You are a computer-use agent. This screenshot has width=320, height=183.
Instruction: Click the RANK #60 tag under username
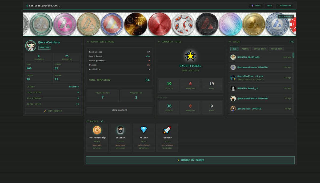tap(44, 47)
